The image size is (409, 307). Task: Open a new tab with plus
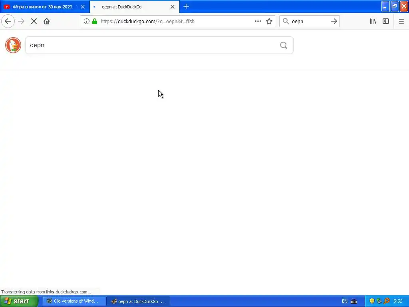point(186,6)
